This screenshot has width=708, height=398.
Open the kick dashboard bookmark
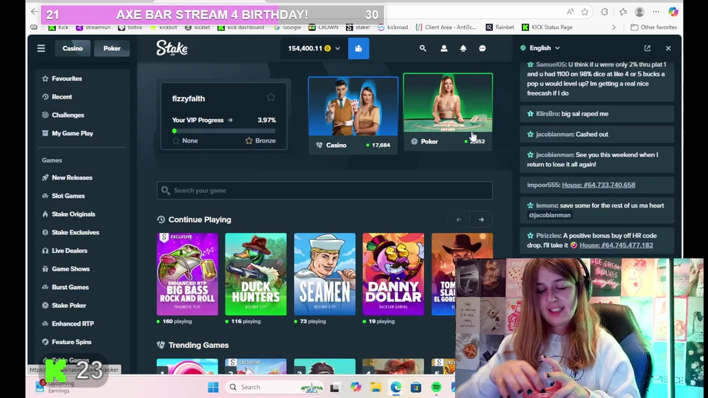241,27
